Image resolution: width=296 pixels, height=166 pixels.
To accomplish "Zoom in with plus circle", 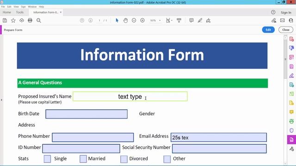I will (142, 20).
